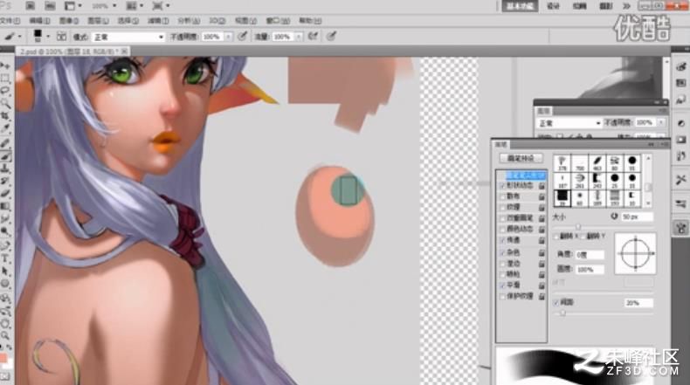690x385 pixels.
Task: Enable the 翻转 X checkbox
Action: click(x=556, y=237)
